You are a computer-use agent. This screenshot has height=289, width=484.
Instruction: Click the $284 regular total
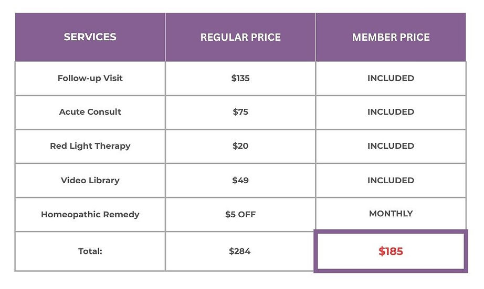pyautogui.click(x=240, y=251)
